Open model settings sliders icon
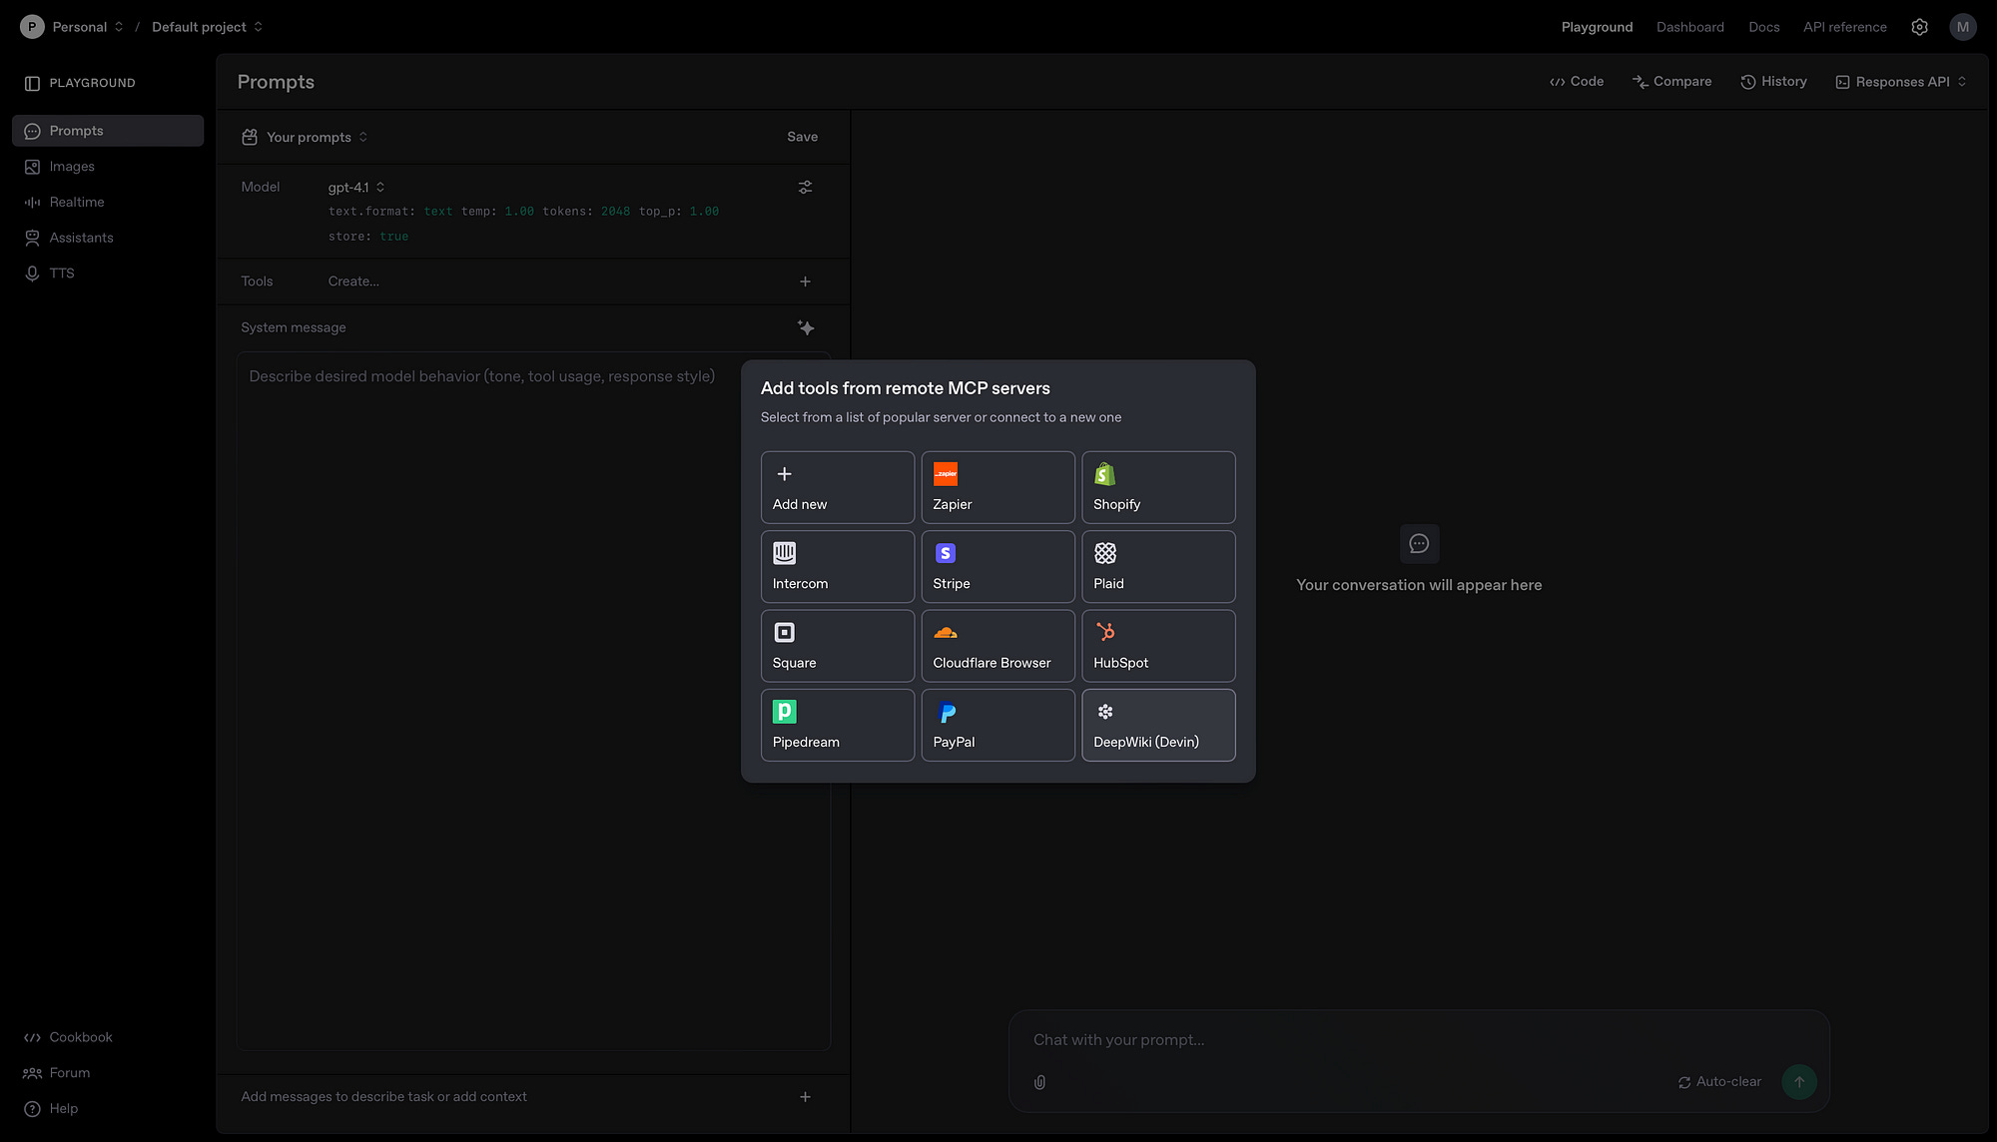1997x1142 pixels. [x=805, y=187]
